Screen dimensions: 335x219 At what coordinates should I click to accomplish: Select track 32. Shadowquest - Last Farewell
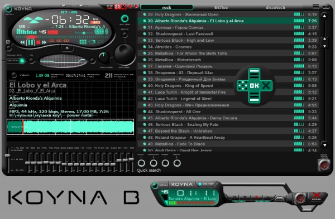[x=228, y=34]
